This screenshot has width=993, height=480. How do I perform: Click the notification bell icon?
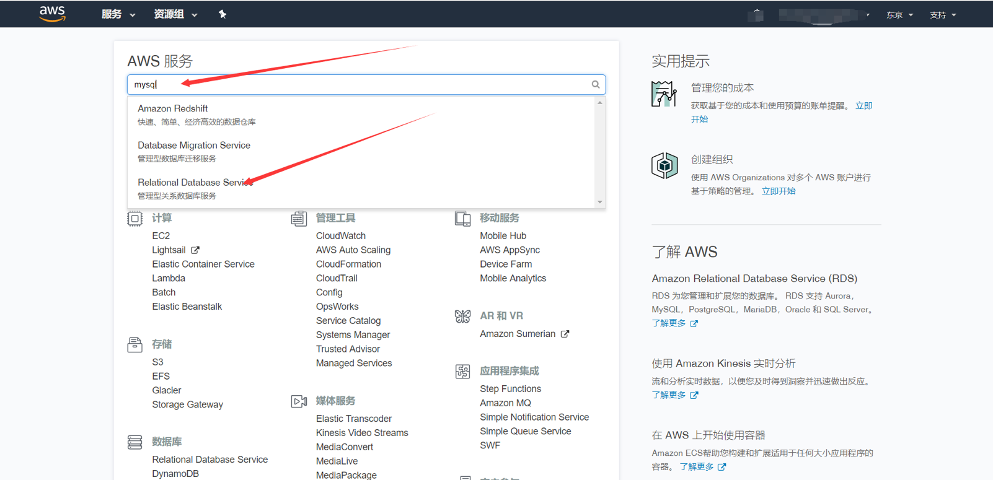coord(756,14)
